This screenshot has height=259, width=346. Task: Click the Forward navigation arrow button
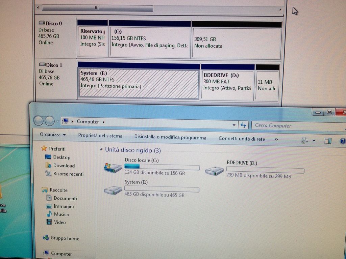(50, 121)
